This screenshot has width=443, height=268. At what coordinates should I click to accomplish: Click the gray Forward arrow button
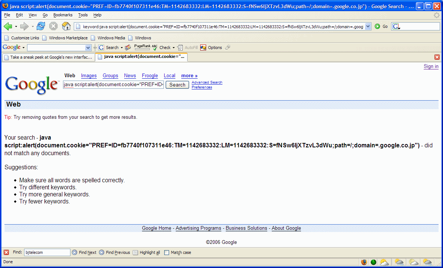pos(24,26)
